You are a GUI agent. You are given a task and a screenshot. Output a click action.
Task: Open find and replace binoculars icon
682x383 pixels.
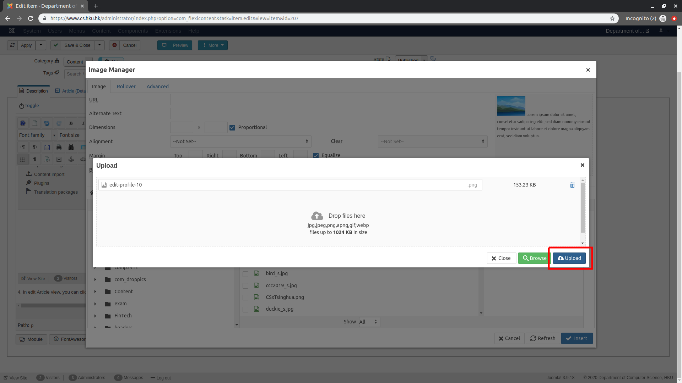(x=71, y=147)
